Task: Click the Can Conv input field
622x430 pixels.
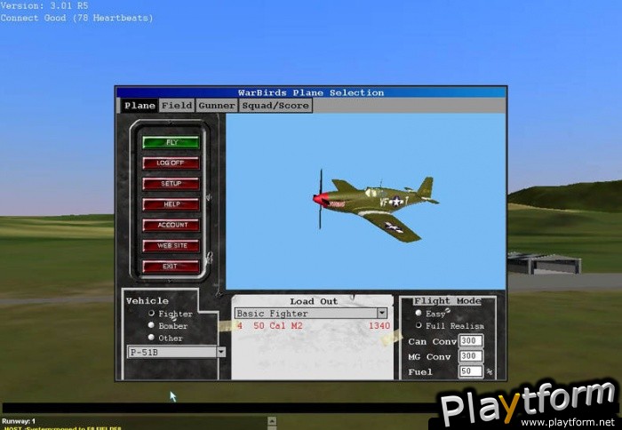Action: click(471, 341)
